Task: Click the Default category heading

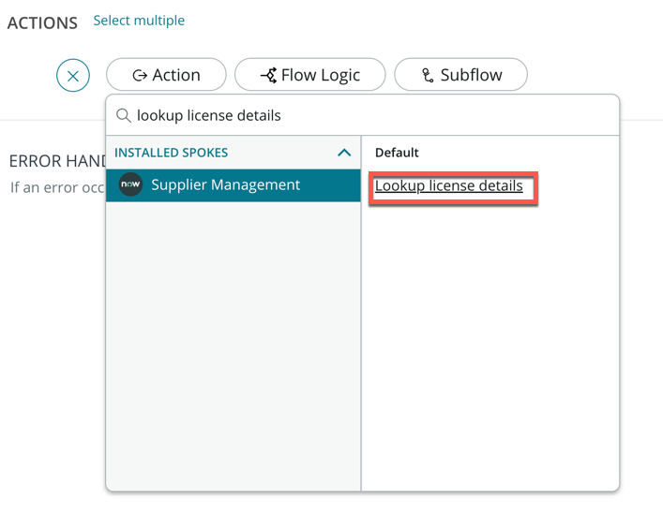Action: click(x=397, y=153)
